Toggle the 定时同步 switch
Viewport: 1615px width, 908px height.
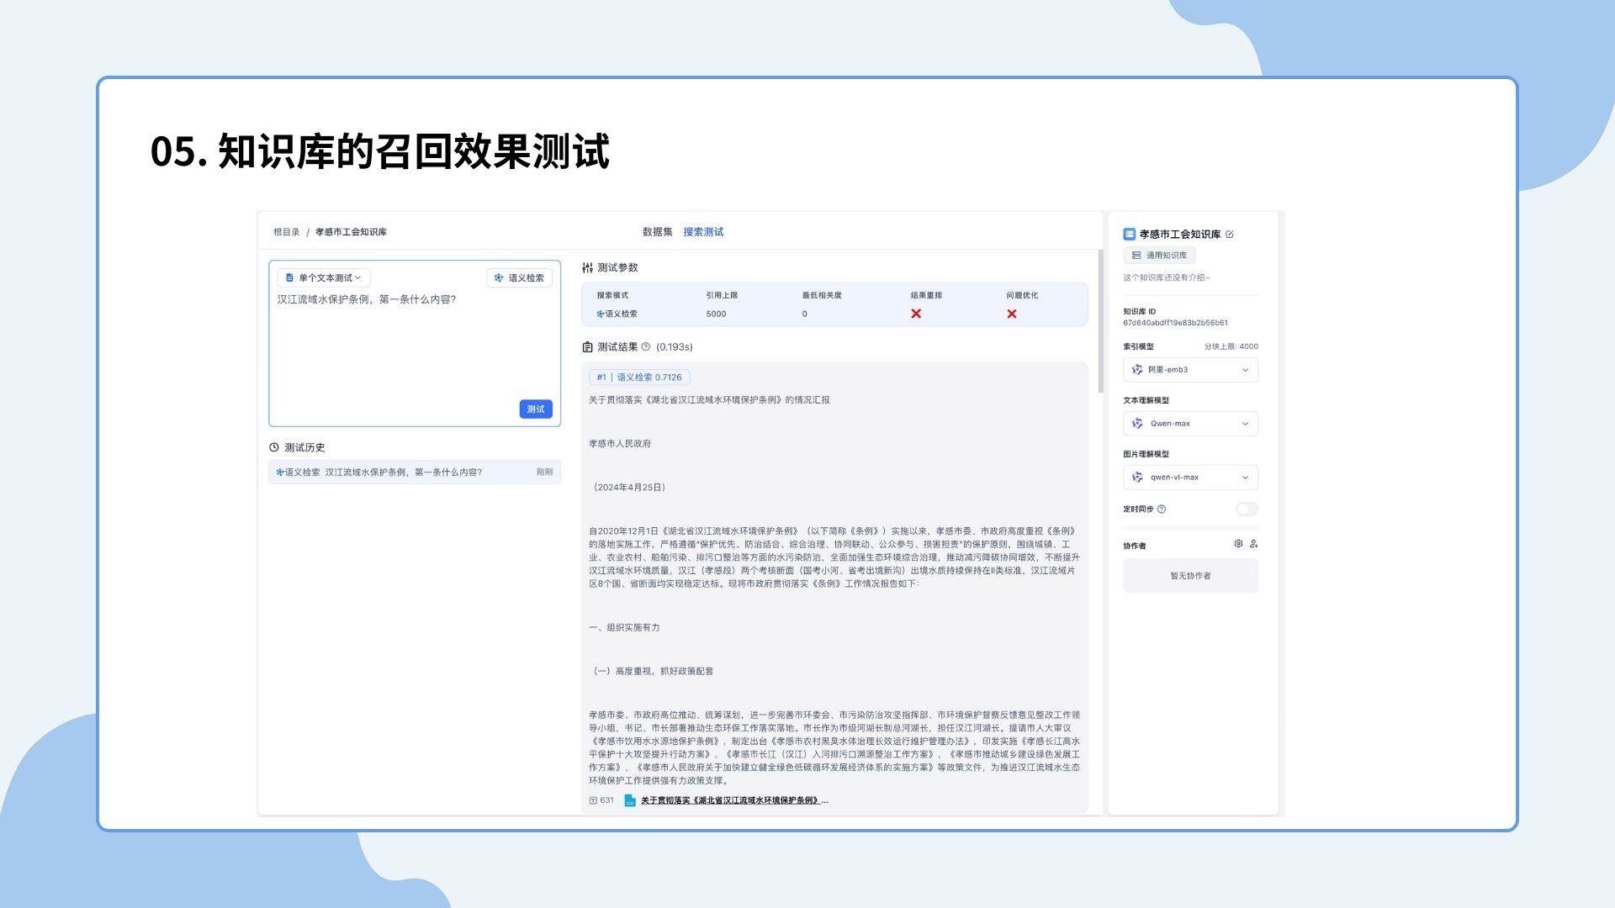point(1247,509)
